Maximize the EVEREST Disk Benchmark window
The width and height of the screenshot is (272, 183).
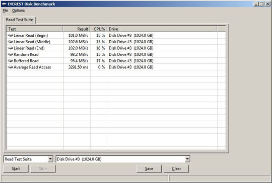tap(261, 4)
